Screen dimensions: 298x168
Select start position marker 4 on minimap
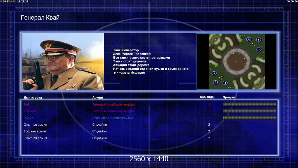coord(259,50)
